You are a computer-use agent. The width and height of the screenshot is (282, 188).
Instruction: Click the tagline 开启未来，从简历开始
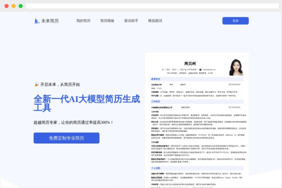pos(60,84)
